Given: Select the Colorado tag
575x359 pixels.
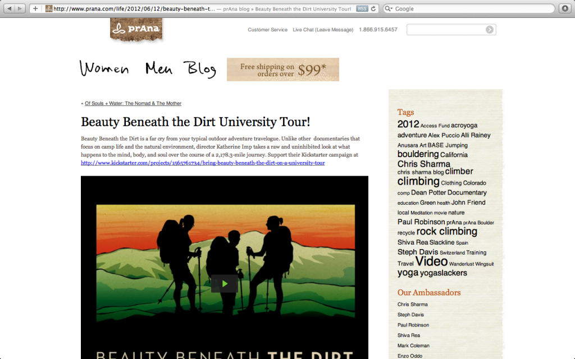Looking at the screenshot, I should pyautogui.click(x=474, y=183).
